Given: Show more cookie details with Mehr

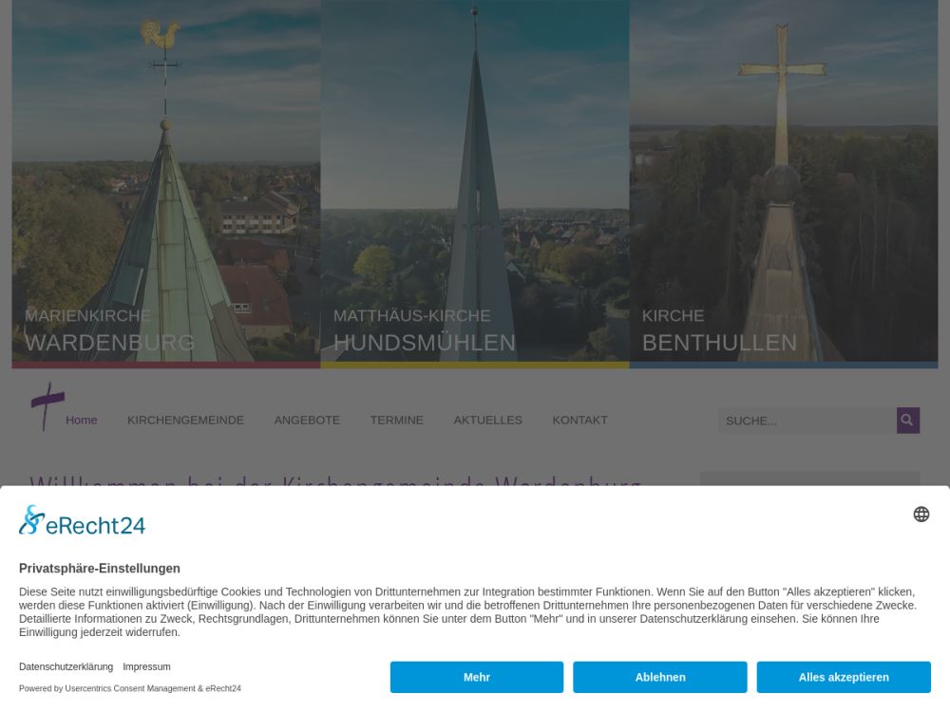Looking at the screenshot, I should click(477, 677).
